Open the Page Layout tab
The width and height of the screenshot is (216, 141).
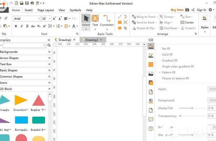pos(45,10)
